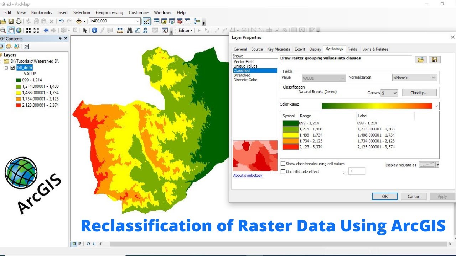The width and height of the screenshot is (456, 256).
Task: Enable Show class breaks using cell values
Action: [283, 164]
